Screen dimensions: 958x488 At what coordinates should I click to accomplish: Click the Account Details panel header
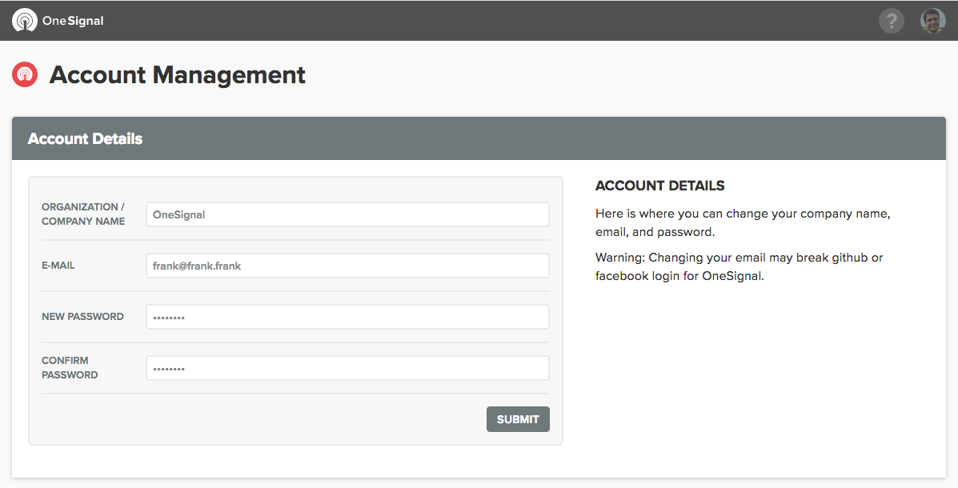point(479,138)
